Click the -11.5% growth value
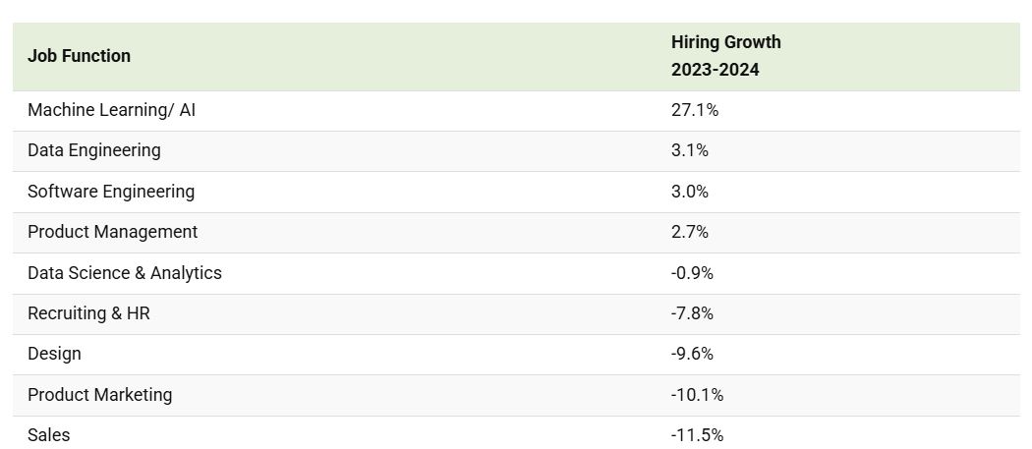Image resolution: width=1032 pixels, height=449 pixels. [697, 434]
